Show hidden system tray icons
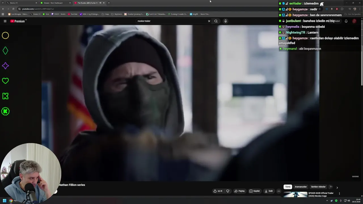 click(x=327, y=201)
